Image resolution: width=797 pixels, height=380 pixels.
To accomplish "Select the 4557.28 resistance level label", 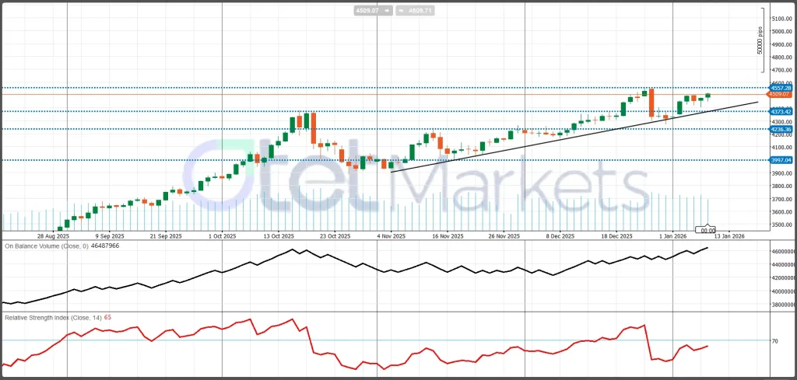I will (780, 89).
